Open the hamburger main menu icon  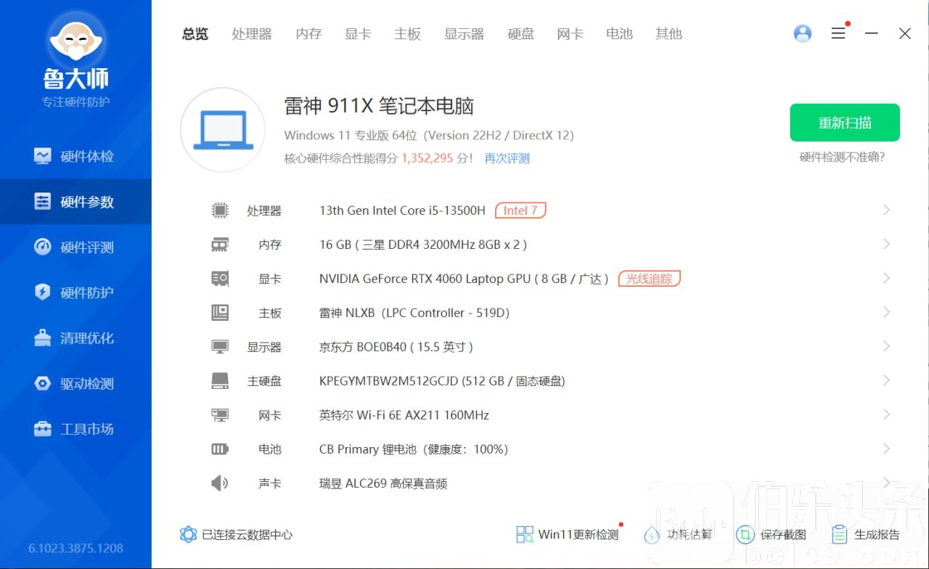[x=838, y=33]
